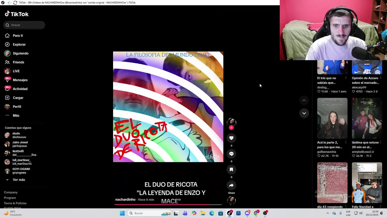This screenshot has height=218, width=387.
Task: Open the Acá la parte 2 thumbnail
Action: click(332, 118)
